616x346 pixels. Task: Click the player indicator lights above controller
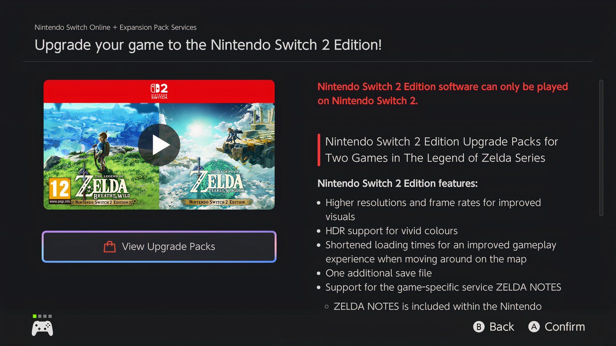42,316
